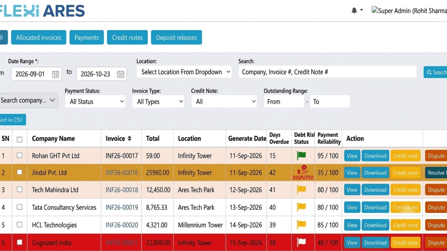Open the Deposit releases tab

click(x=177, y=37)
